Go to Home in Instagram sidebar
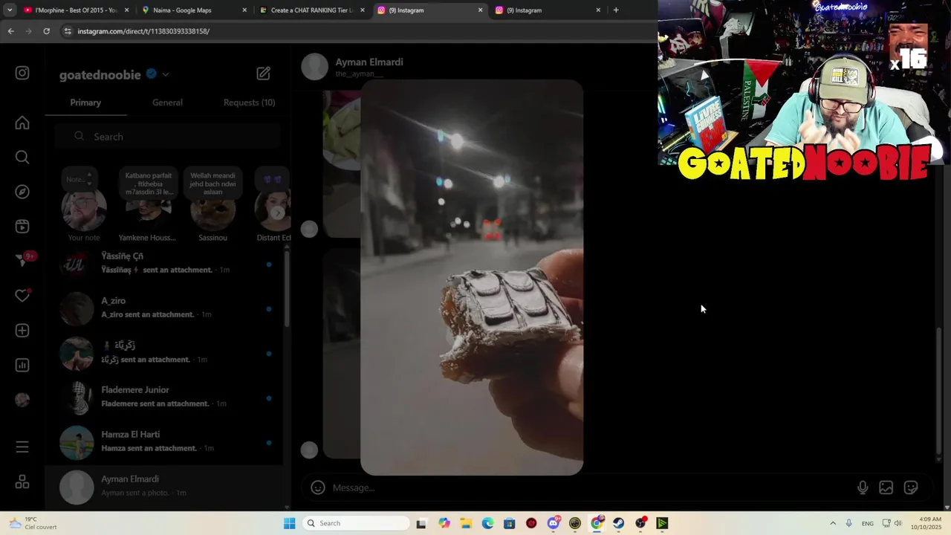 (22, 123)
